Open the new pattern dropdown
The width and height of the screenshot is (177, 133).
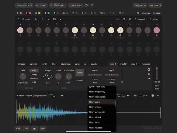[24, 6]
